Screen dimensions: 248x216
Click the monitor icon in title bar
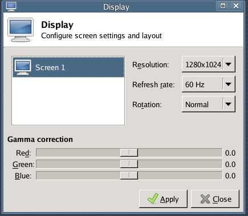(x=11, y=6)
